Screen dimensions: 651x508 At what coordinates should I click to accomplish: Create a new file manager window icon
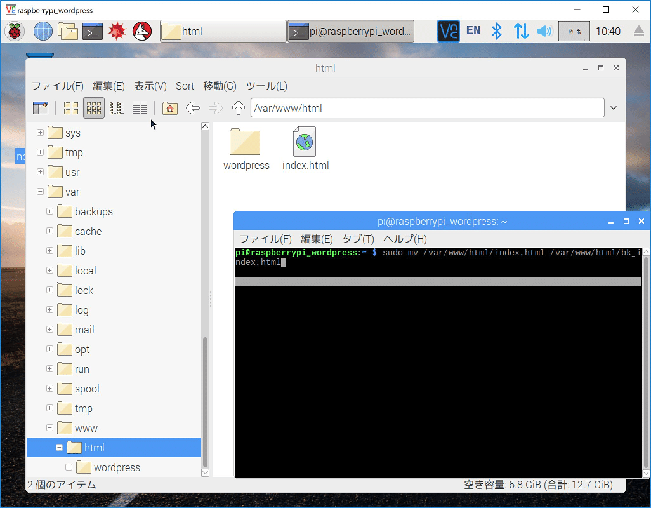point(41,109)
